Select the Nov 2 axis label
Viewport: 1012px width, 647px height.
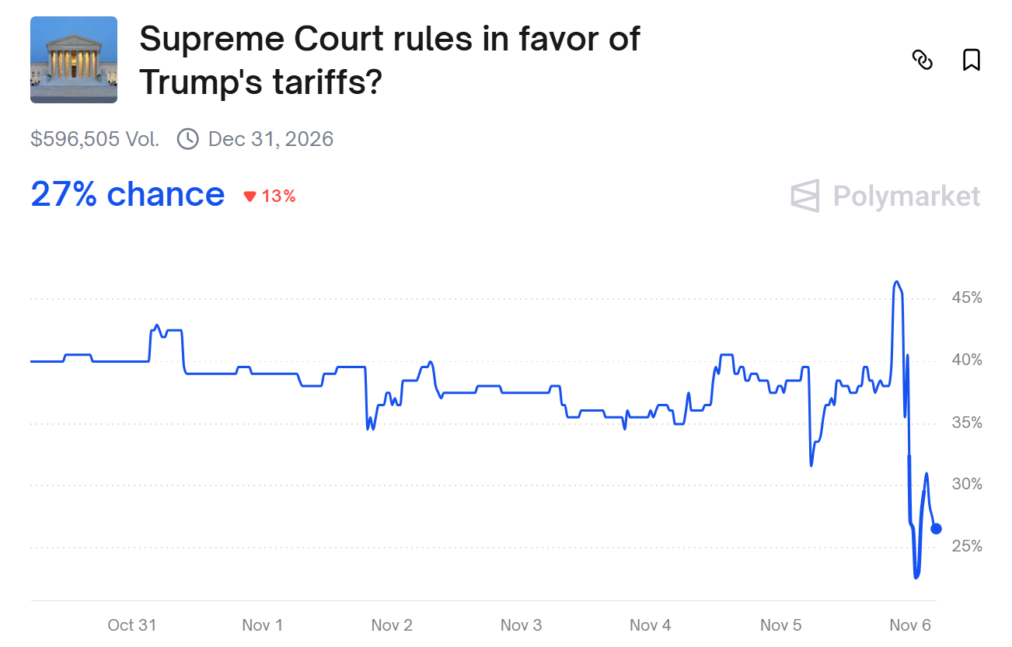pyautogui.click(x=392, y=625)
